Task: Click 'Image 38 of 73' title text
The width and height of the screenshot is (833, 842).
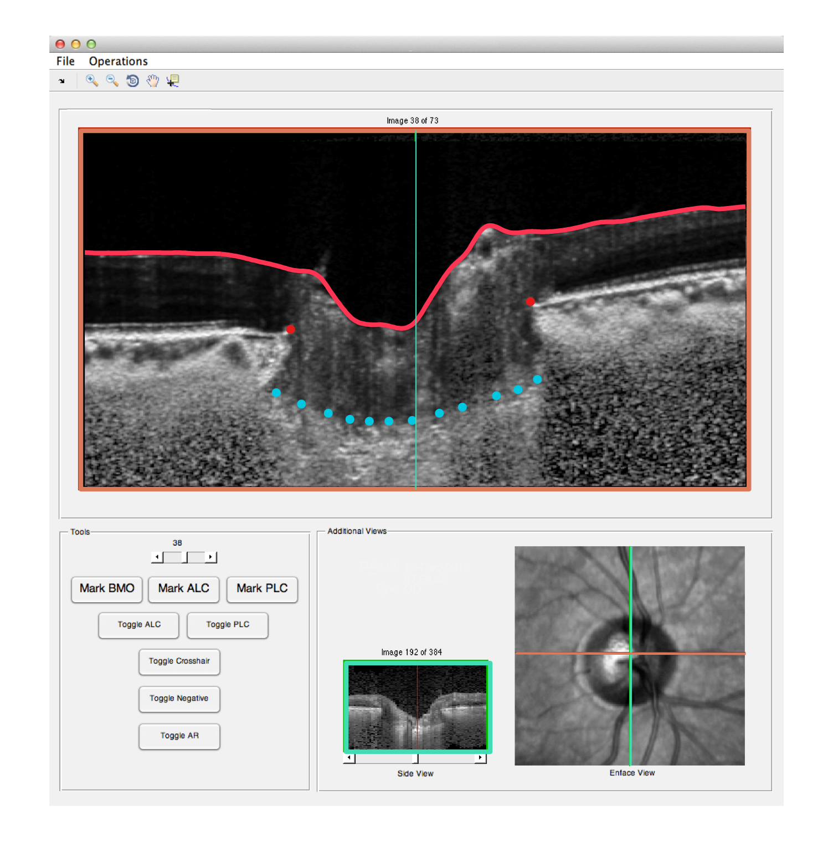Action: point(413,120)
